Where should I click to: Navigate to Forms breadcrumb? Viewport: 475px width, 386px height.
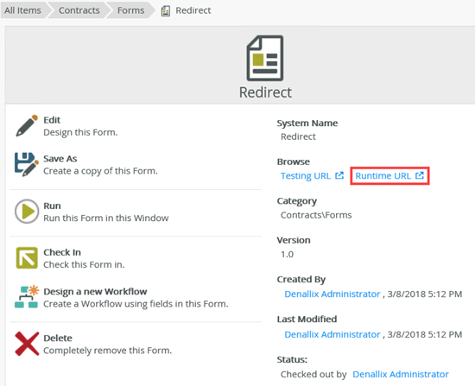pos(131,10)
